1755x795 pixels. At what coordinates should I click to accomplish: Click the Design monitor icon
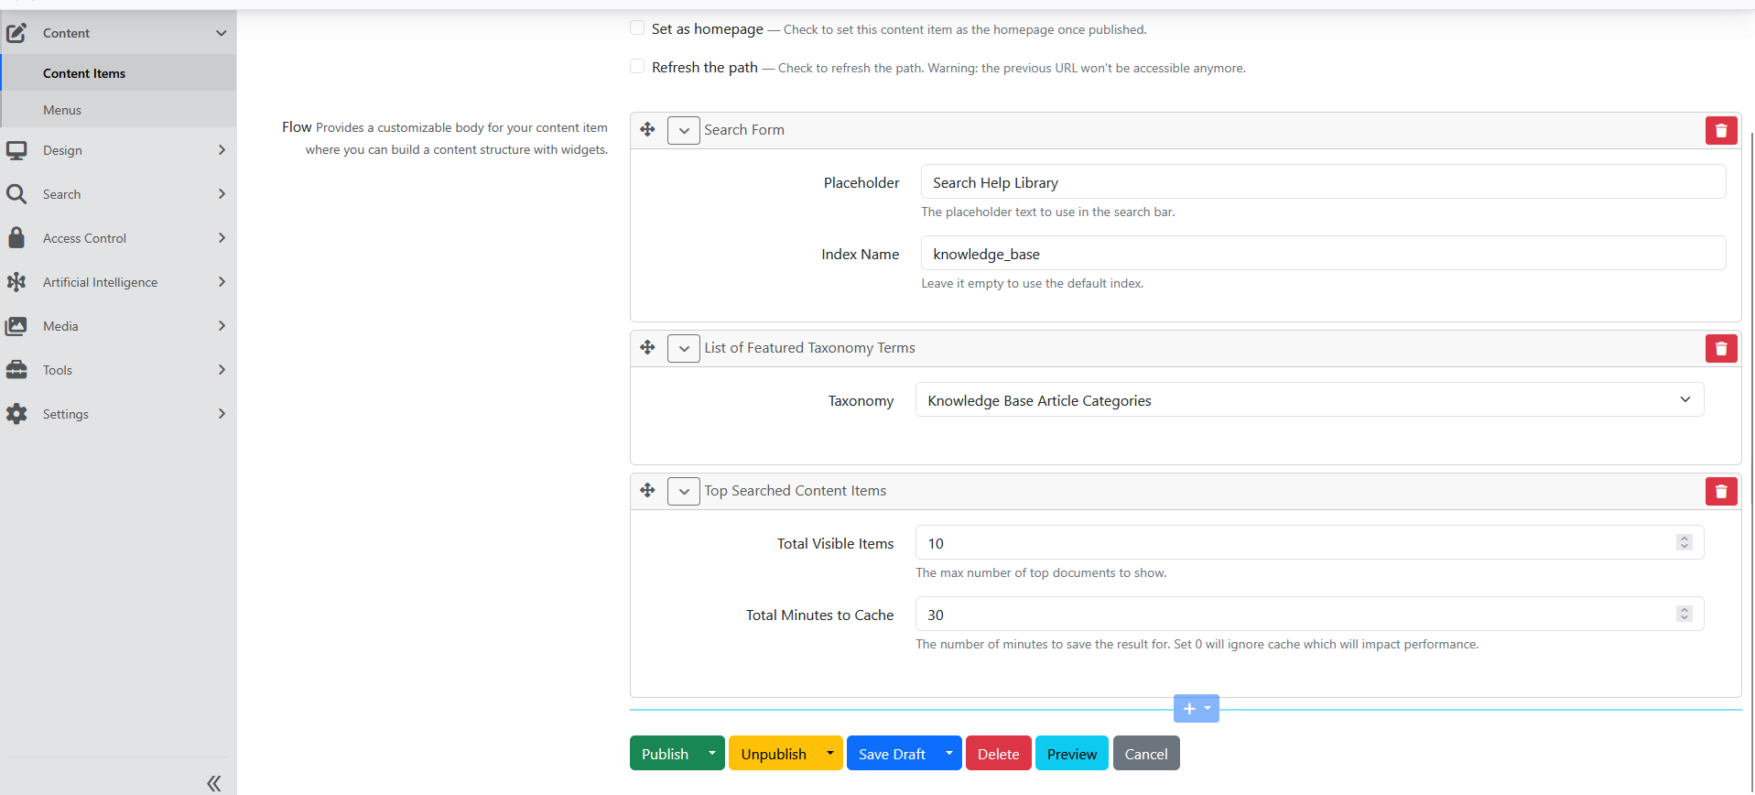(16, 150)
